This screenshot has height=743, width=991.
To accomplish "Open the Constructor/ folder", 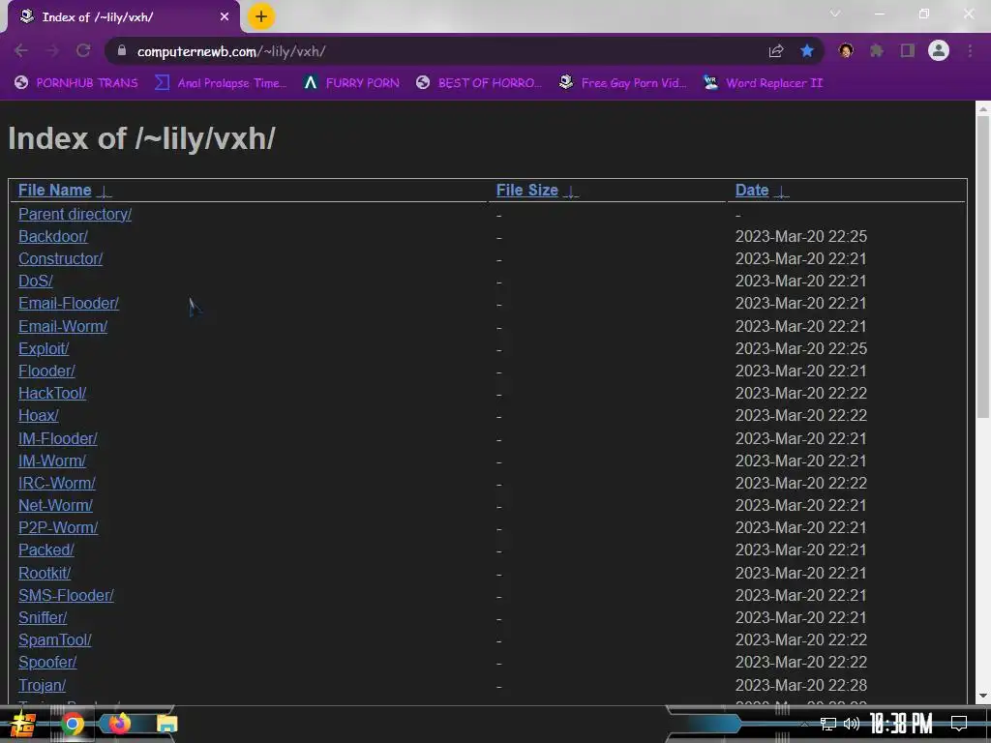I will coord(61,258).
